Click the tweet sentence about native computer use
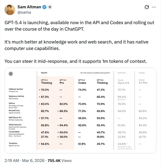161x166 pixels. pos(76,45)
